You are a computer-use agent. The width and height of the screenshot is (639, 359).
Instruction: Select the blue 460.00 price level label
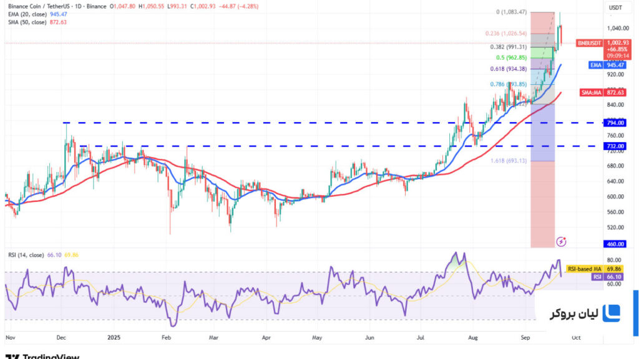[x=615, y=244]
